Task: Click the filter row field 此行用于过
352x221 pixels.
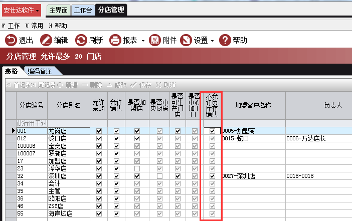Action: (x=32, y=123)
